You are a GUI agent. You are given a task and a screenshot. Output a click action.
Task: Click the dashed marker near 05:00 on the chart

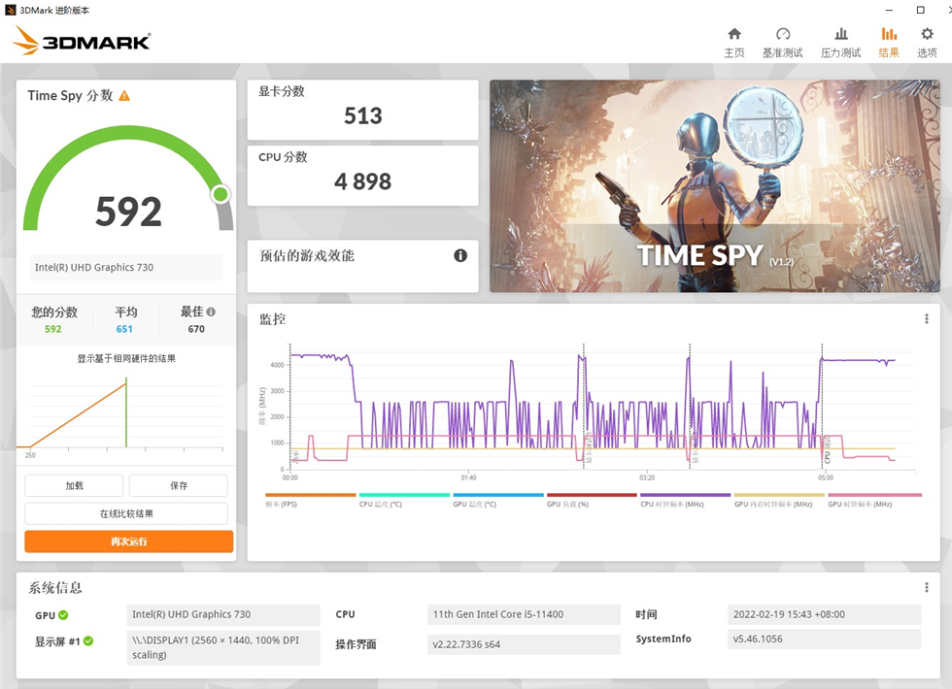822,407
